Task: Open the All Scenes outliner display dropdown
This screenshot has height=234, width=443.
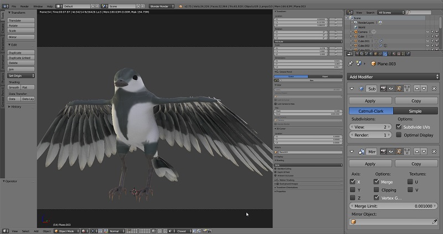Action: (391, 12)
